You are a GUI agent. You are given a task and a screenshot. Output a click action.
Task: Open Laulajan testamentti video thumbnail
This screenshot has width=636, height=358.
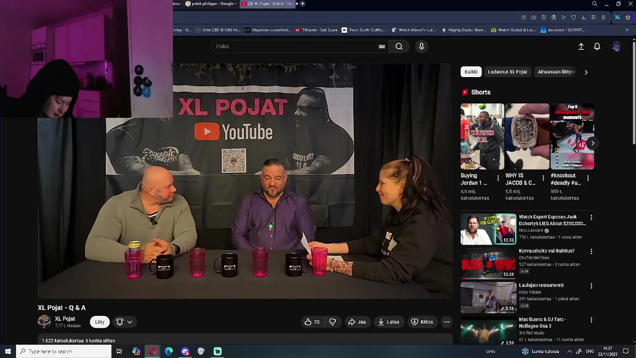tap(488, 298)
